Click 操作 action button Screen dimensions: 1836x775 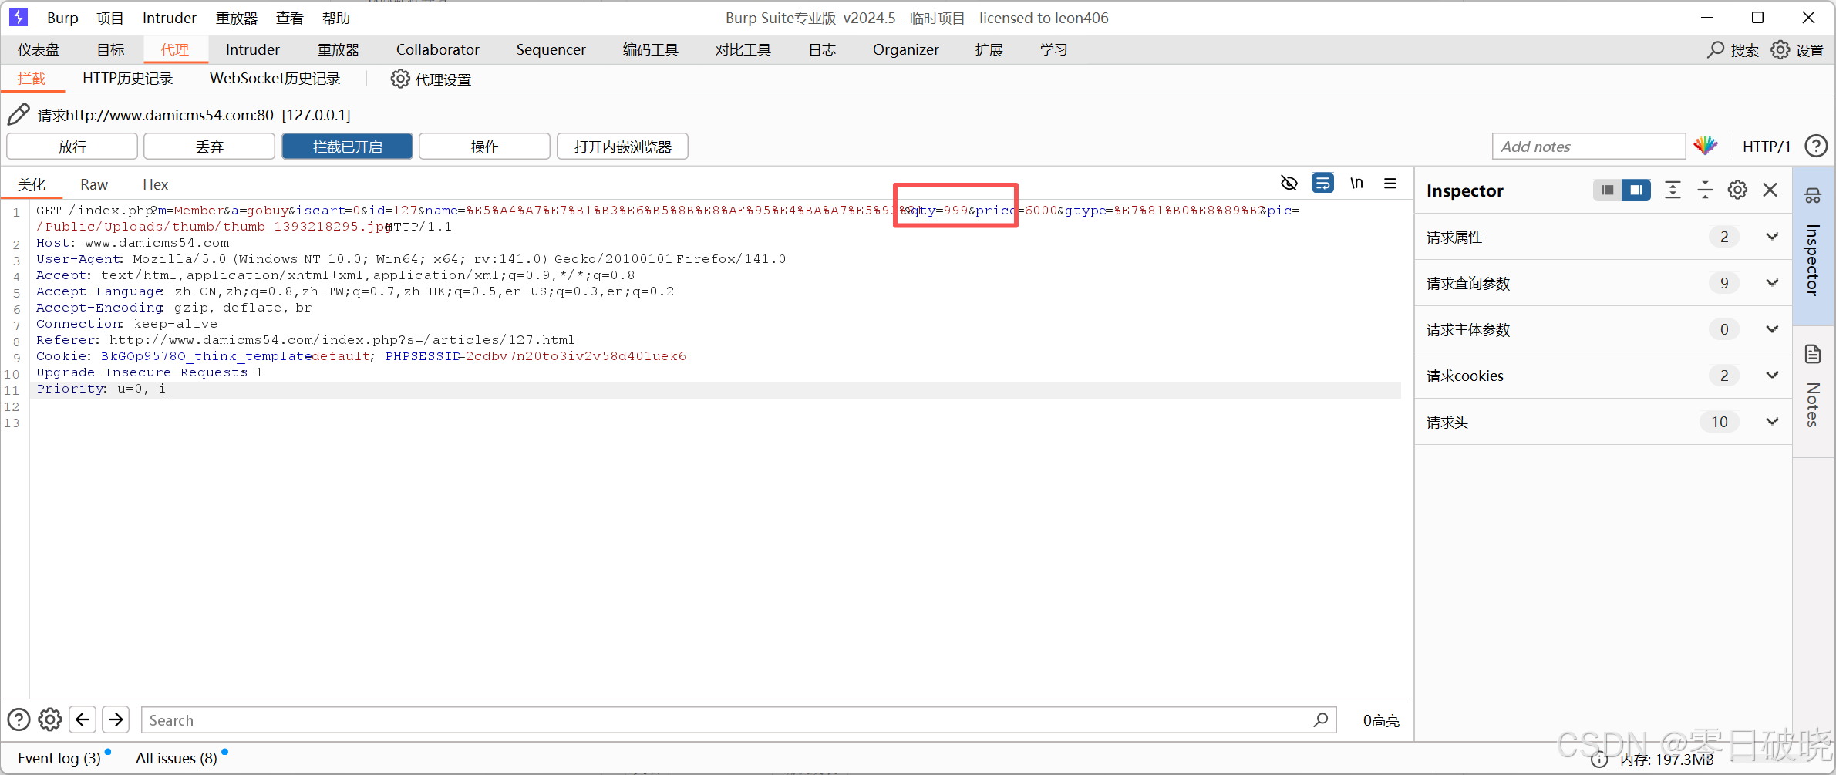point(484,147)
